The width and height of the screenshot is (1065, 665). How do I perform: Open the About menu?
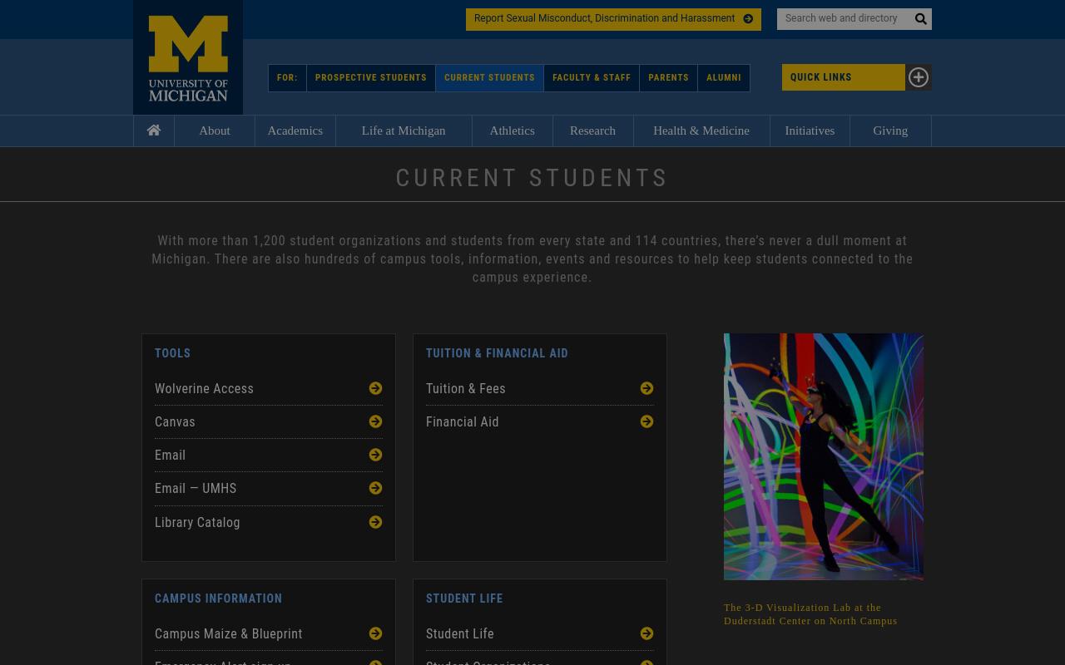(x=215, y=131)
